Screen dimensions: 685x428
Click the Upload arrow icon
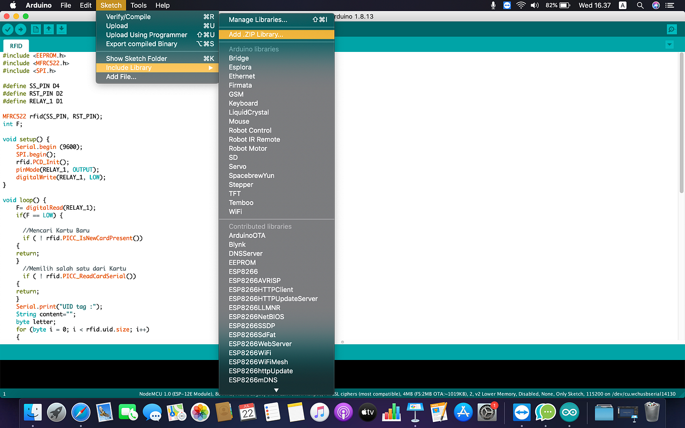click(20, 30)
